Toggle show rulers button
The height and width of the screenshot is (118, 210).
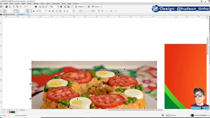(65, 7)
